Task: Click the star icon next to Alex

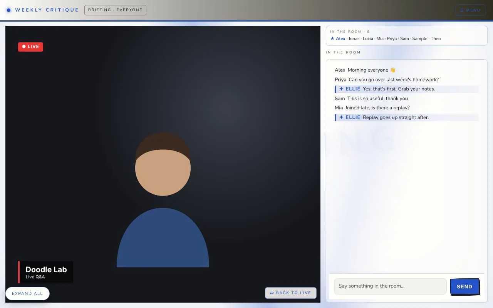Action: coord(332,38)
